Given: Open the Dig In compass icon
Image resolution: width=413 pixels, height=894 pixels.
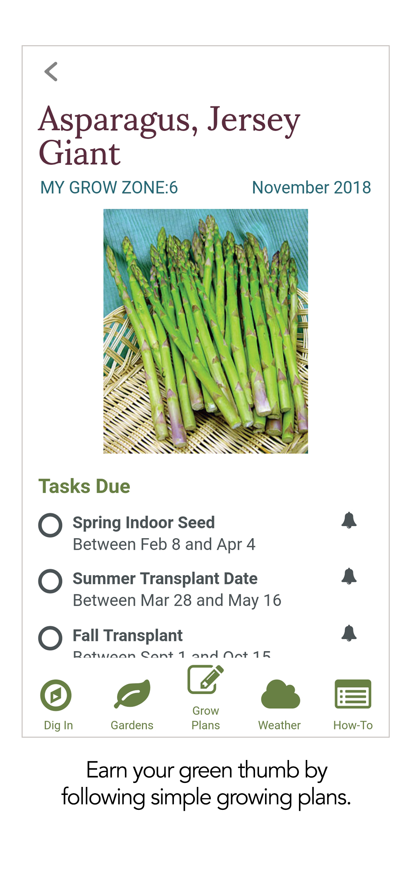Looking at the screenshot, I should 56,695.
